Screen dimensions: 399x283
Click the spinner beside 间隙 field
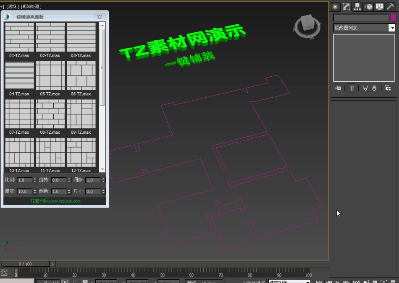pos(103,180)
